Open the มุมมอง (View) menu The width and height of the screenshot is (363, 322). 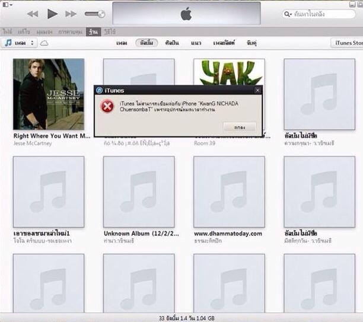44,31
